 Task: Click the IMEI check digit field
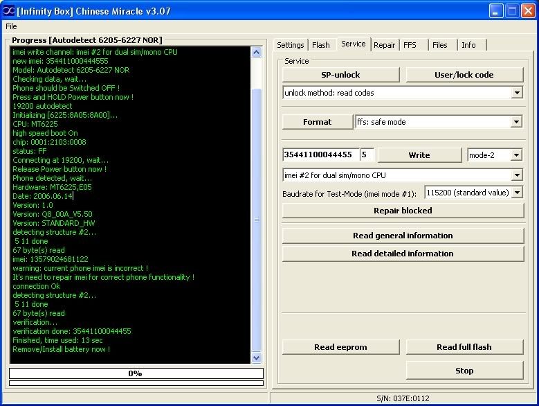[367, 155]
